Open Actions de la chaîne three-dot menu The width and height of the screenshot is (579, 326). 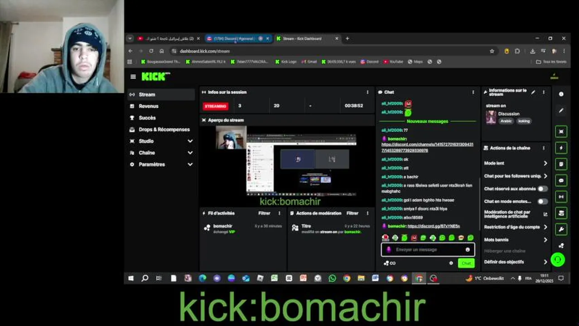(x=544, y=148)
